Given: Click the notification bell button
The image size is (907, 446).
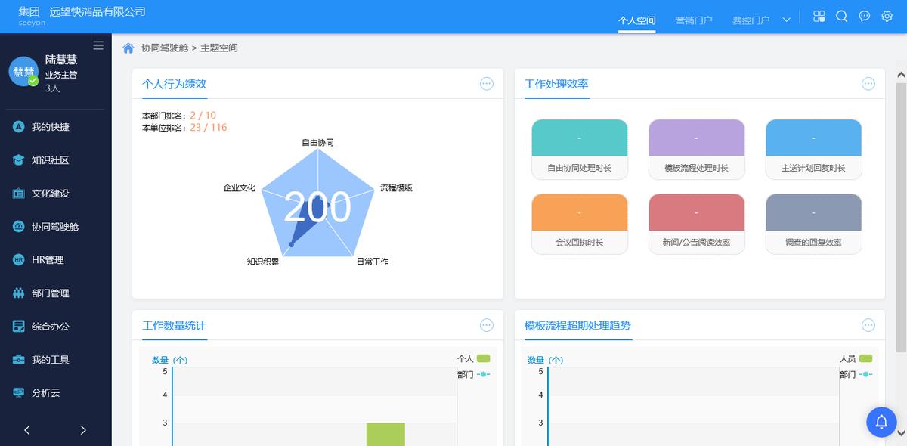Looking at the screenshot, I should (x=881, y=422).
